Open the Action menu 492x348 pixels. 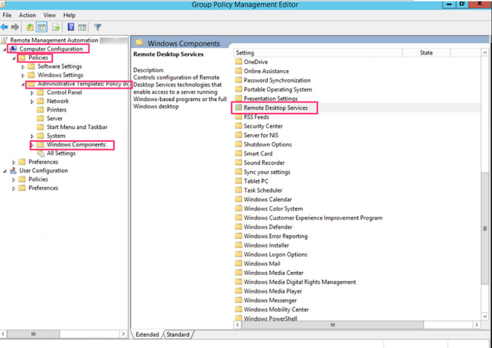(x=27, y=15)
